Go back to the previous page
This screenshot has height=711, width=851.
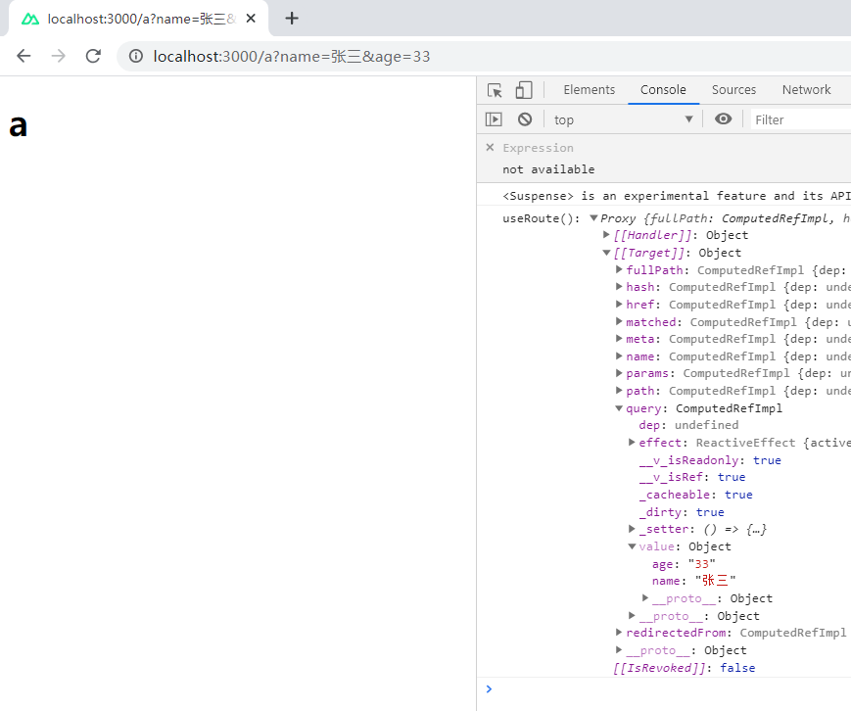[24, 57]
